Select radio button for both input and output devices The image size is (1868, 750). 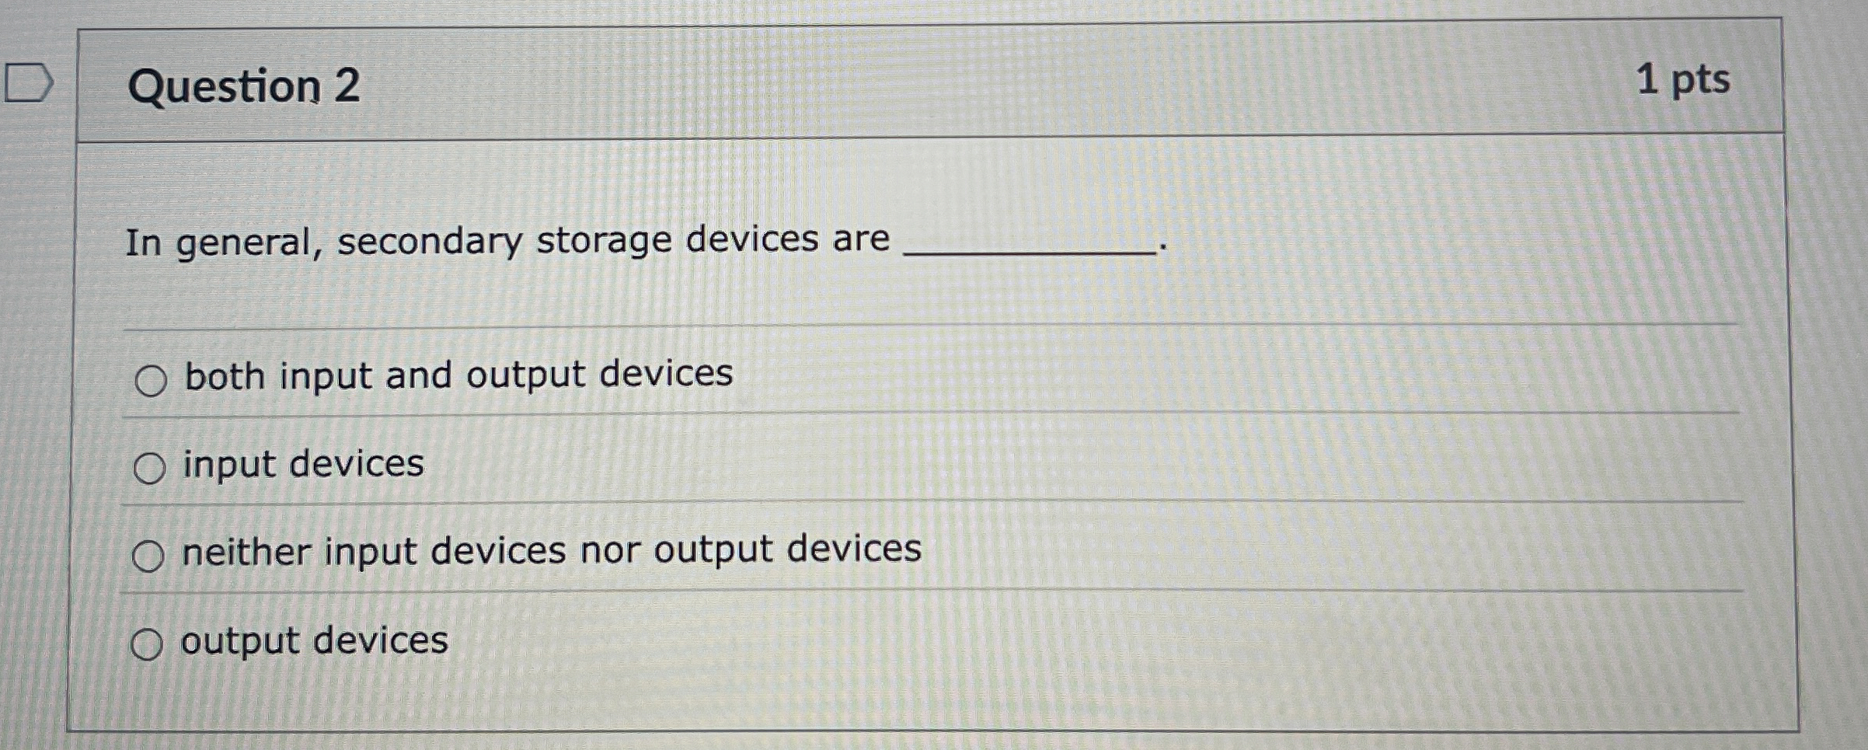point(151,379)
